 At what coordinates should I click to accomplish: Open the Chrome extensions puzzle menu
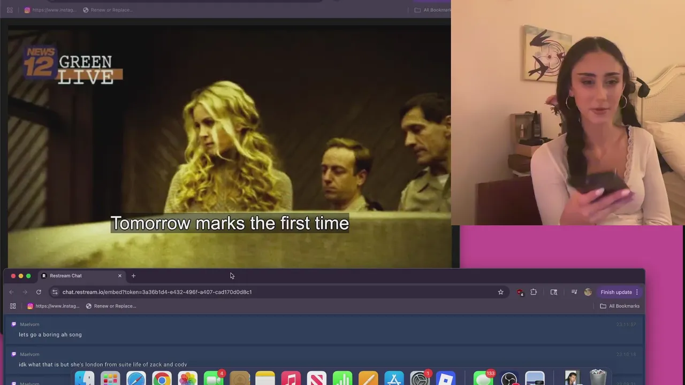click(534, 292)
